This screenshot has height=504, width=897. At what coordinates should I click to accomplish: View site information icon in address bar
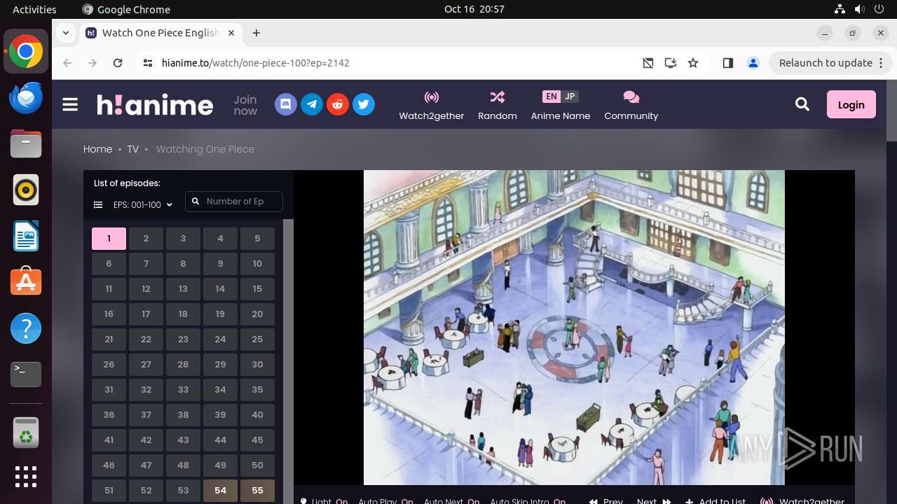click(147, 63)
